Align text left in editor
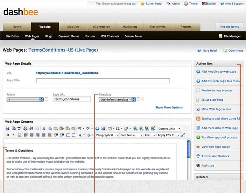 click(x=26, y=135)
